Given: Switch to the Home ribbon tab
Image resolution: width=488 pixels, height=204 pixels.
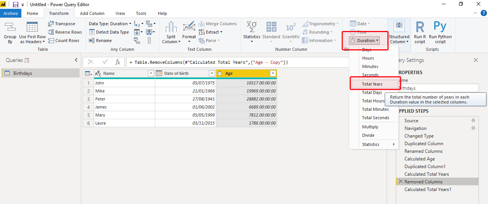Looking at the screenshot, I should click(32, 13).
